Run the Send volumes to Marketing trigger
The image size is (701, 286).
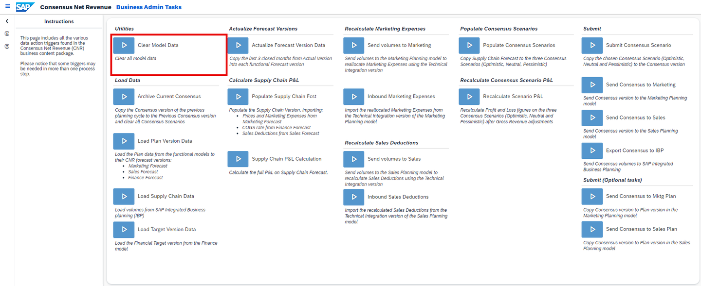[354, 45]
